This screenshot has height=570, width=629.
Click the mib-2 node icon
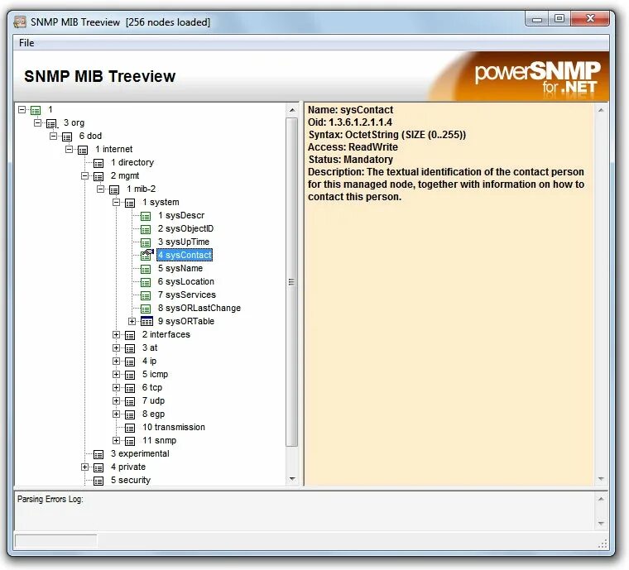click(114, 189)
